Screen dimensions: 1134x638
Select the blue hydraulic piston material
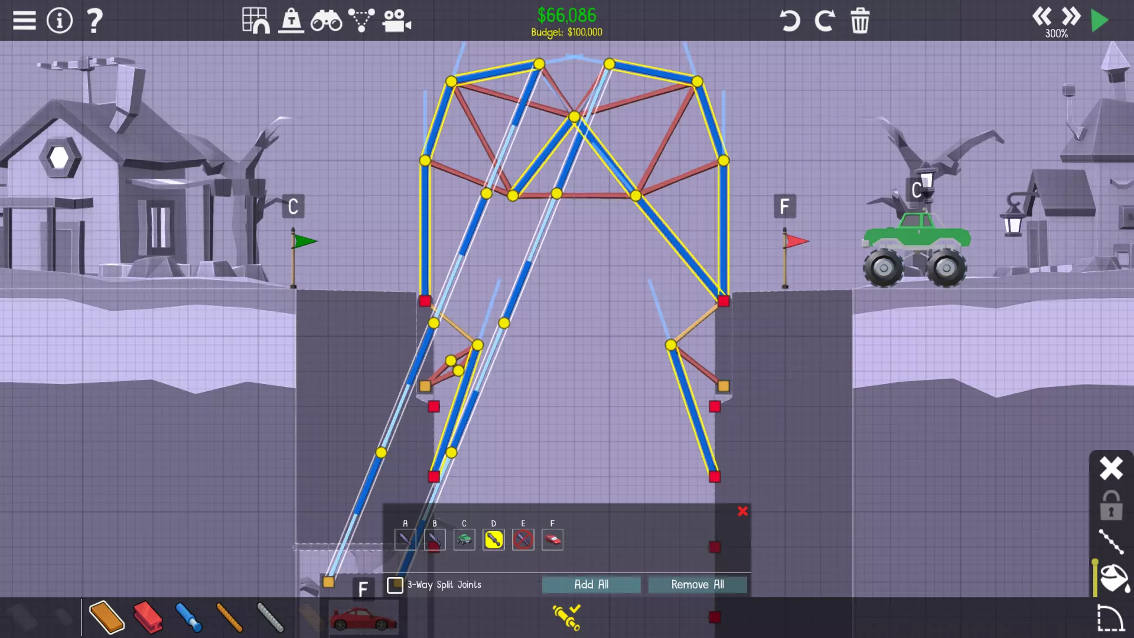tap(188, 617)
